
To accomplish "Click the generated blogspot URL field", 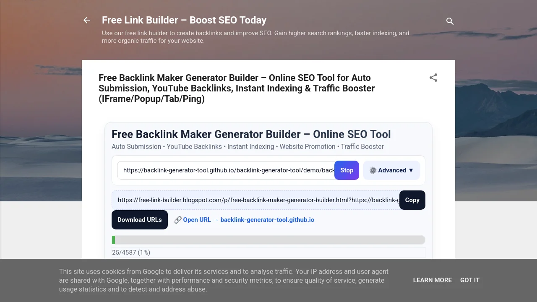I will pyautogui.click(x=255, y=200).
